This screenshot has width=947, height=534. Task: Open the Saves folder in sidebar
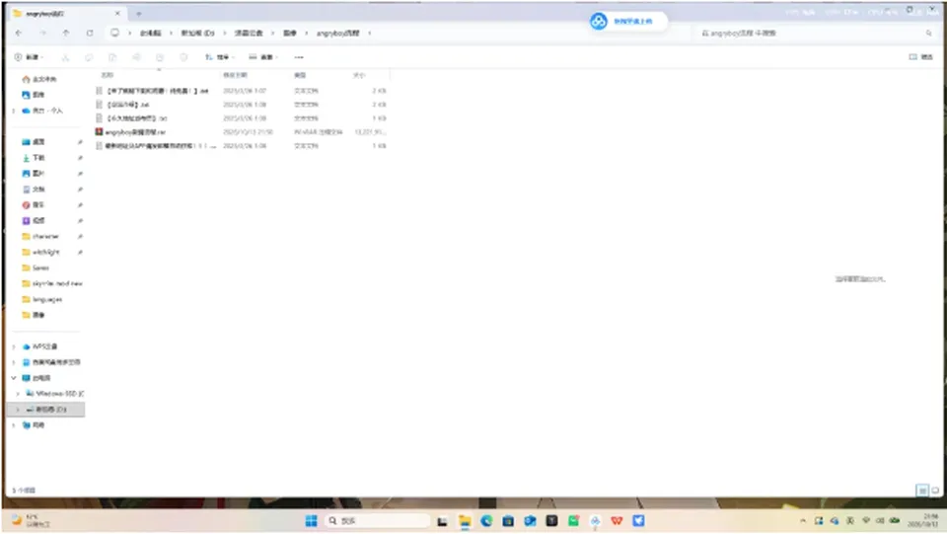[36, 267]
